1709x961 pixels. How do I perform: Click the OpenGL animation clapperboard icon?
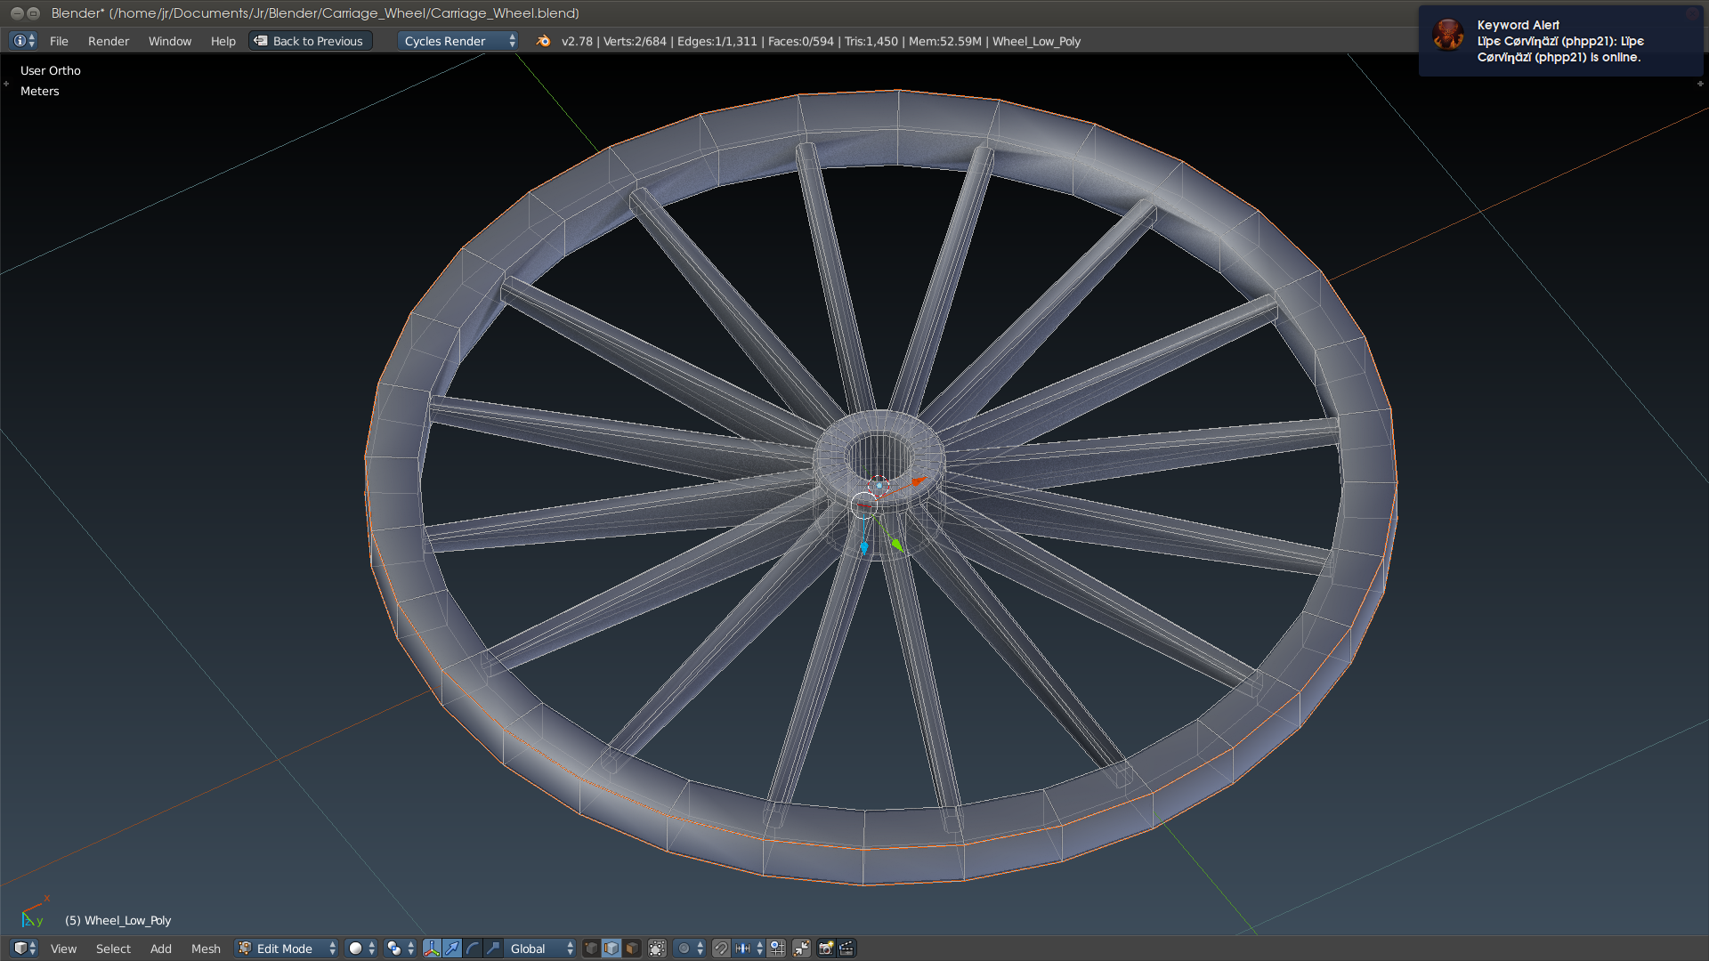tap(846, 949)
